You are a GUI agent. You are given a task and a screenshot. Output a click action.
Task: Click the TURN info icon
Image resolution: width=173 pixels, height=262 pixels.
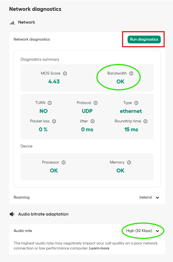50,103
